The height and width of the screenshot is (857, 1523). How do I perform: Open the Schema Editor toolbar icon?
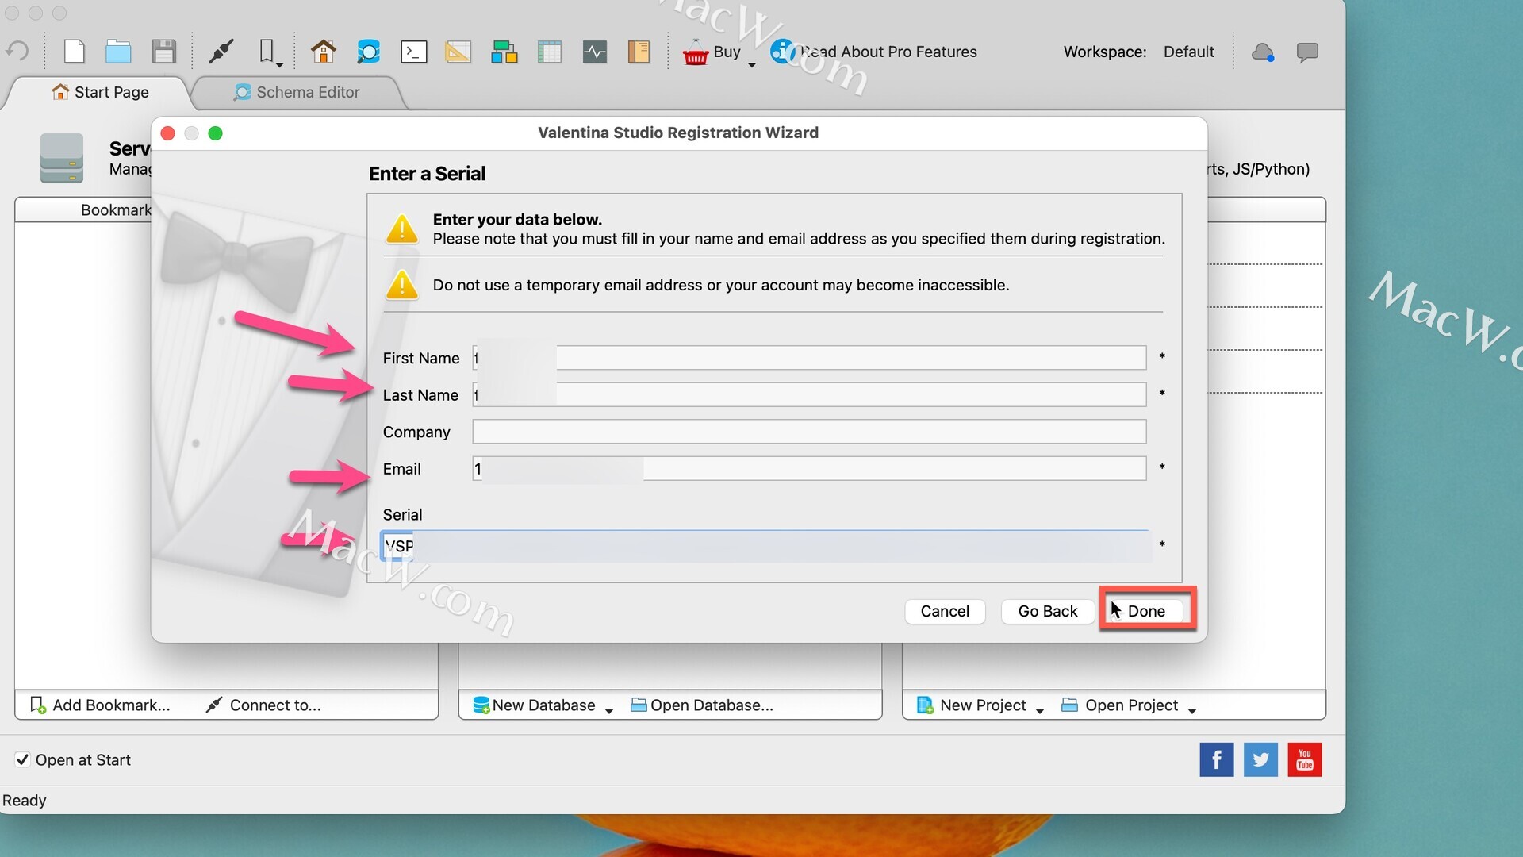point(368,52)
